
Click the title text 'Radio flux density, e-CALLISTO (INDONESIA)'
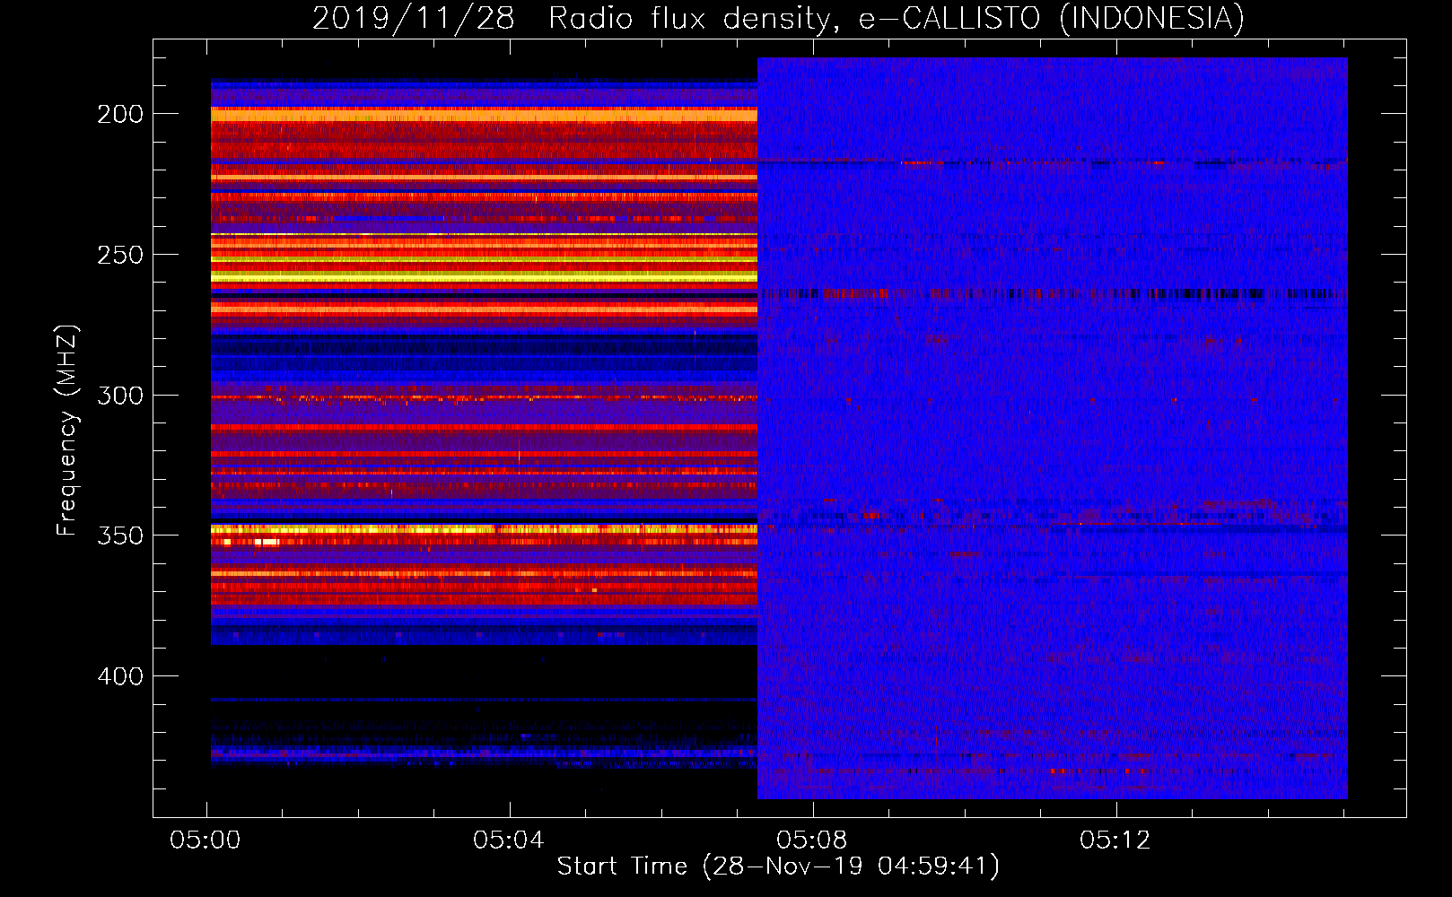click(x=897, y=18)
